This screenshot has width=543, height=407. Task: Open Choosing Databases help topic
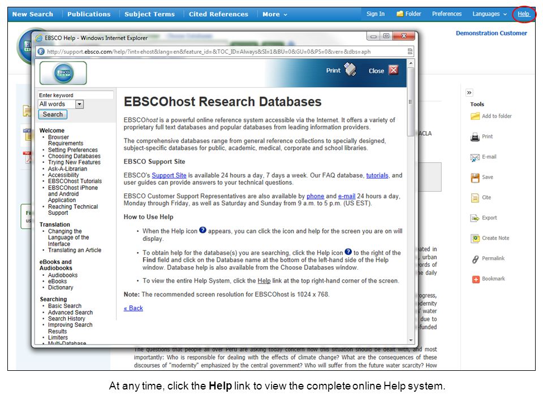coord(74,156)
